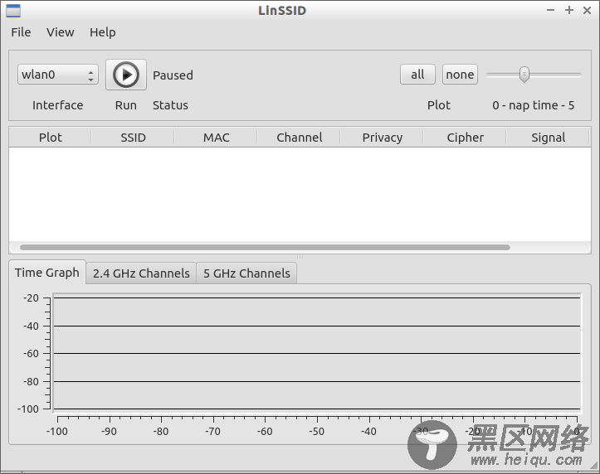Sort by the Signal column header
Image resolution: width=600 pixels, height=474 pixels.
click(x=548, y=138)
